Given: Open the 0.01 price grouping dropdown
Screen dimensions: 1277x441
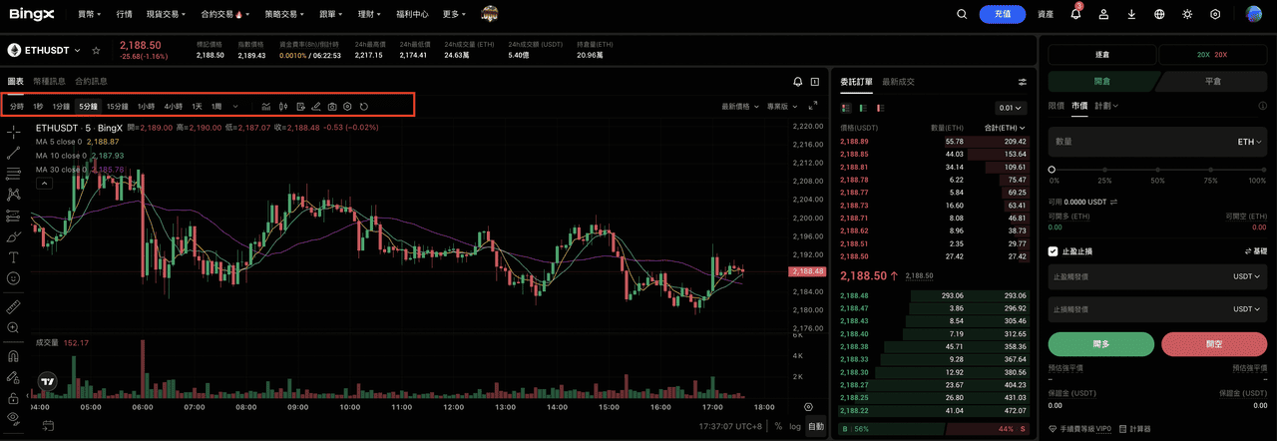Looking at the screenshot, I should click(1011, 108).
